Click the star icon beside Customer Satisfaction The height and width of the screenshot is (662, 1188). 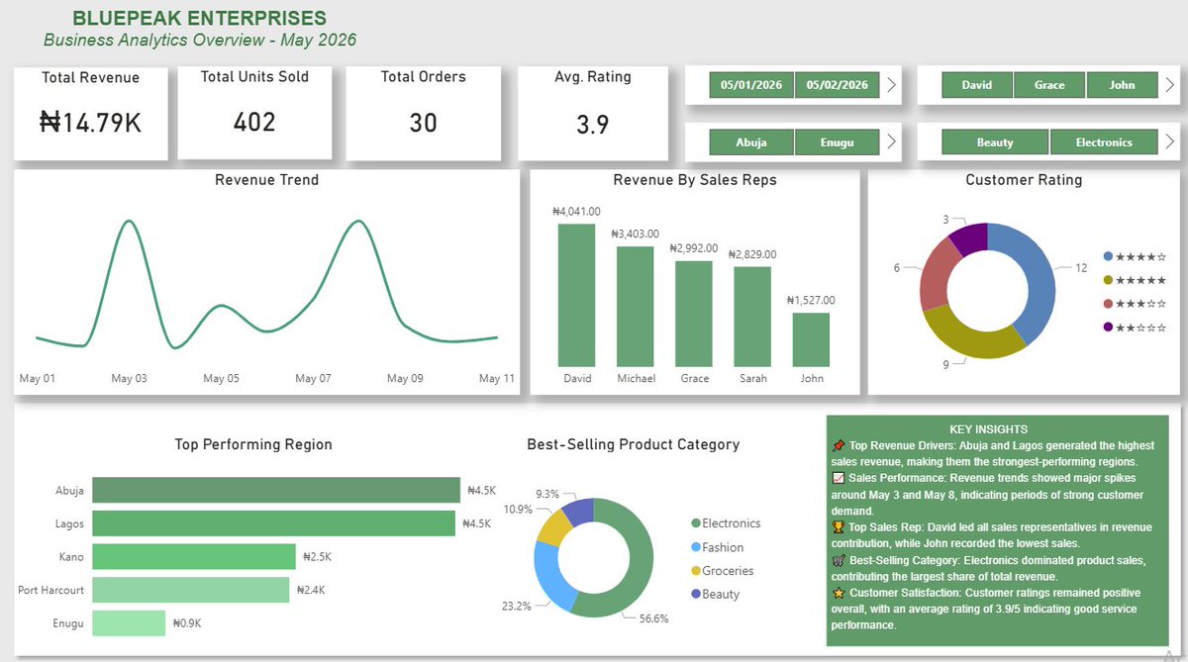click(839, 593)
